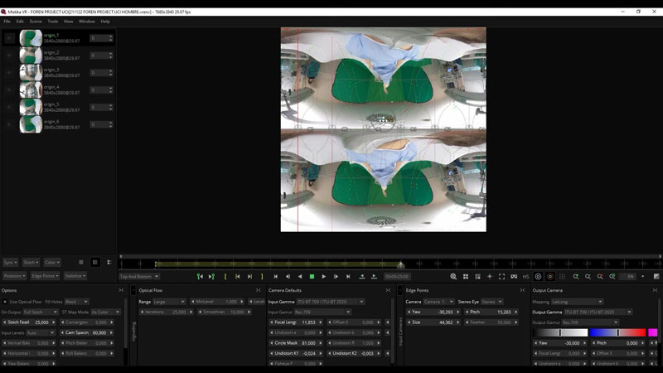This screenshot has width=663, height=373.
Task: Open the Top And Bottom layout dropdown
Action: [139, 276]
